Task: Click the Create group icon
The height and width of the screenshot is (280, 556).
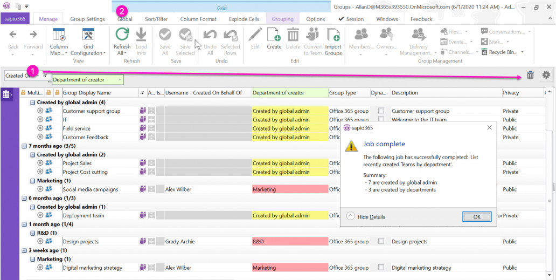Action: click(274, 35)
